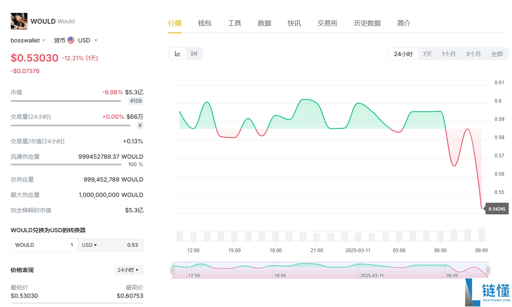
Task: Click the 999,452,789 WOULD total supply value
Action: point(113,179)
